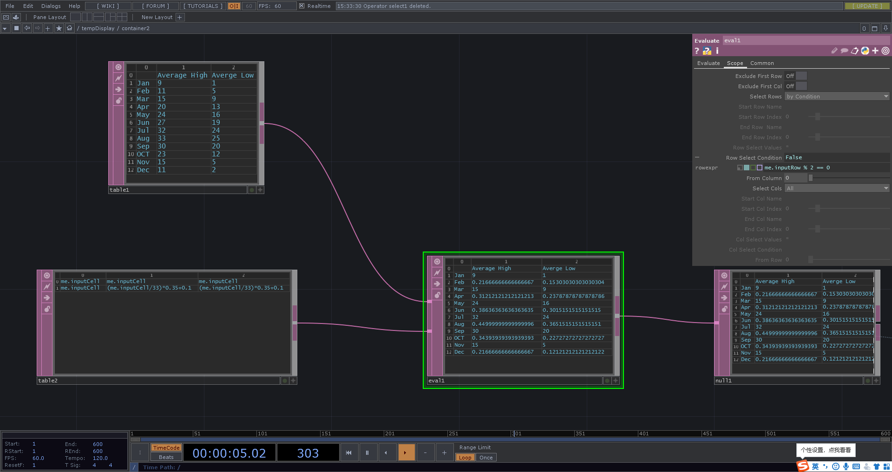Toggle the viewer active bullseye flag on table1

(x=118, y=67)
